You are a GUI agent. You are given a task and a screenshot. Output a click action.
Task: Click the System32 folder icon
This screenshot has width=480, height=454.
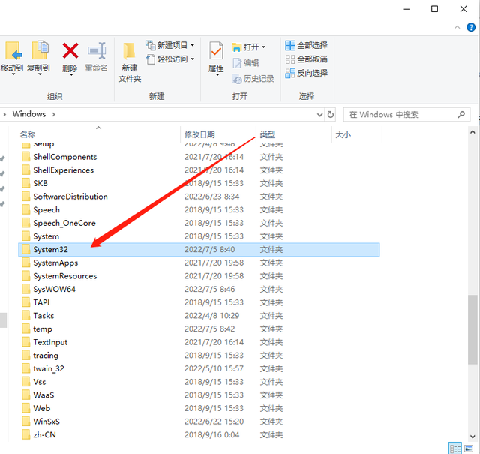pyautogui.click(x=25, y=249)
